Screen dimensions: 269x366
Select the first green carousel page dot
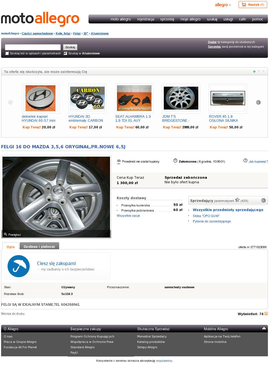pos(254,72)
